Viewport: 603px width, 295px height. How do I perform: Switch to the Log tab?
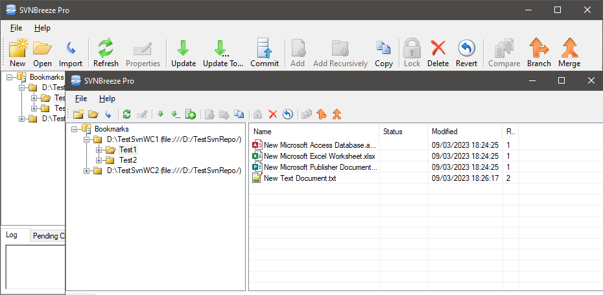pos(12,235)
